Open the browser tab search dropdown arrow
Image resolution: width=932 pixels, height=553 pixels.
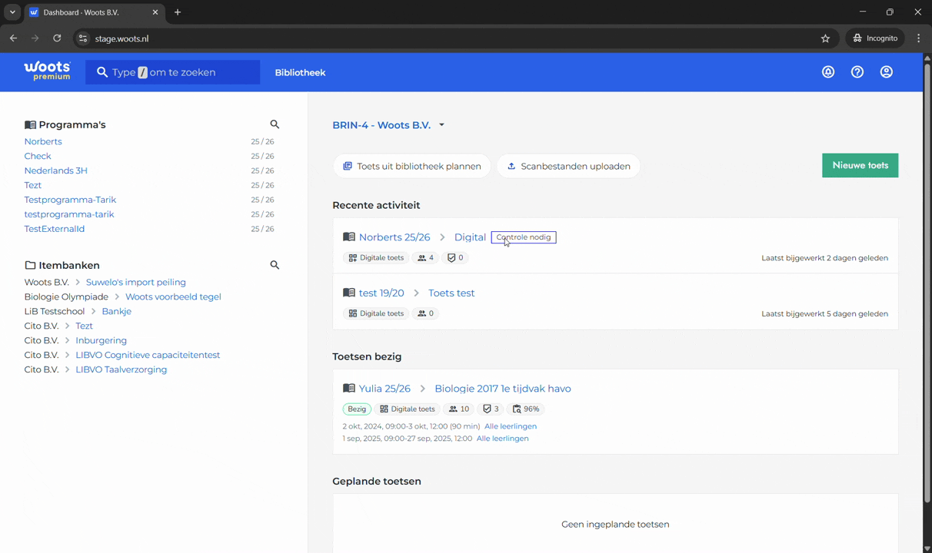pyautogui.click(x=12, y=12)
